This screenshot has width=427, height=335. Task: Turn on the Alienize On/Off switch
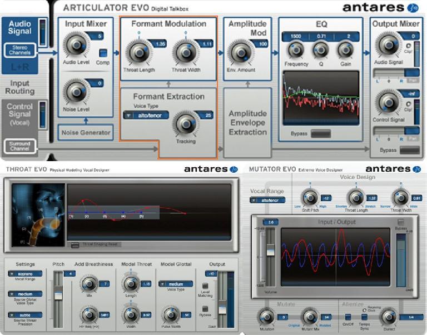[348, 317]
